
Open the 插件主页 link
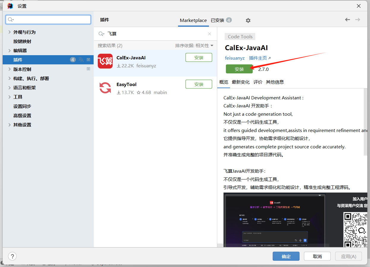pos(260,58)
